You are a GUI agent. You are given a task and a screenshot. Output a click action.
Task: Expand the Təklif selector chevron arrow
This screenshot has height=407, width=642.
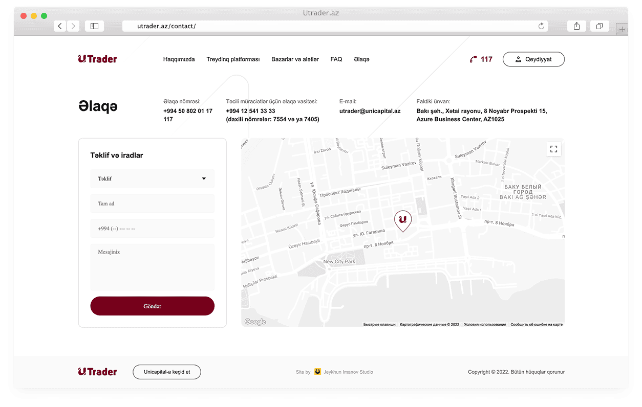(x=204, y=178)
